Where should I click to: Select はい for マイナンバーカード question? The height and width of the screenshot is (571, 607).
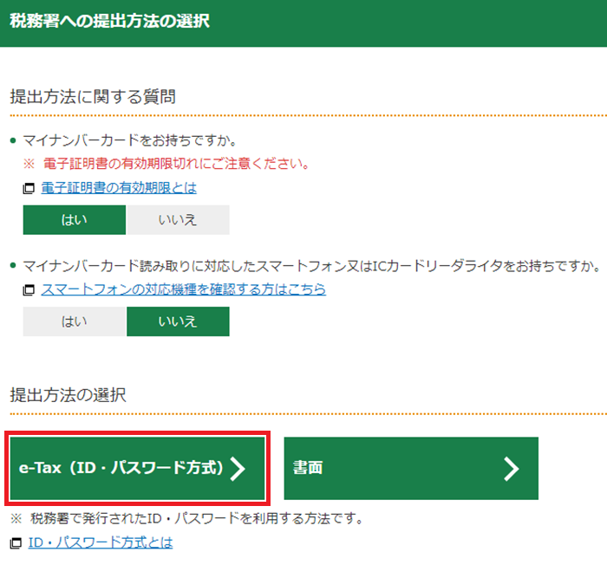click(x=75, y=220)
